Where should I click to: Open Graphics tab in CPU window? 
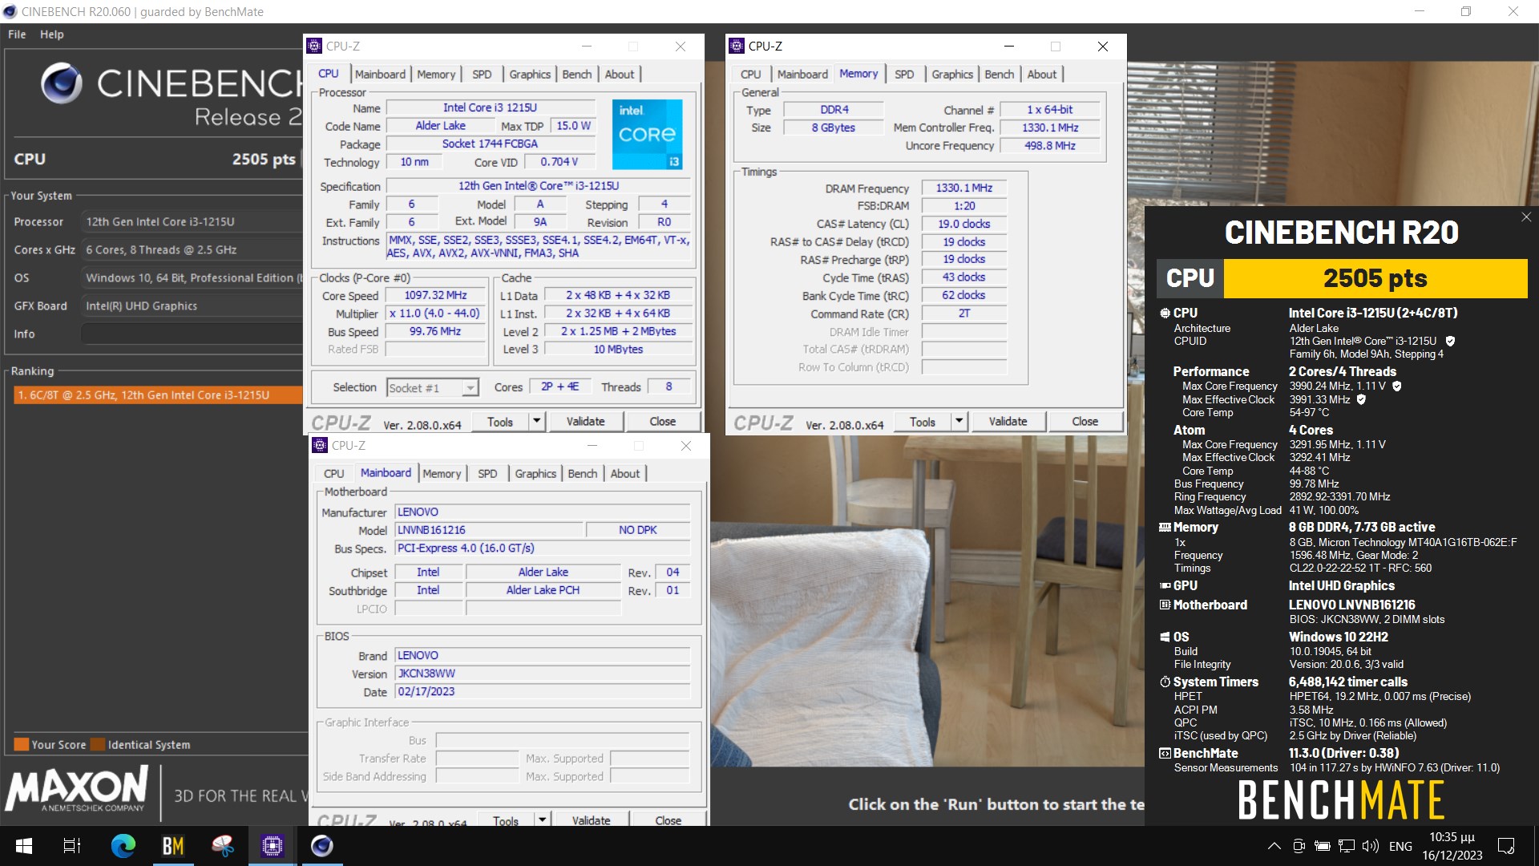tap(530, 74)
